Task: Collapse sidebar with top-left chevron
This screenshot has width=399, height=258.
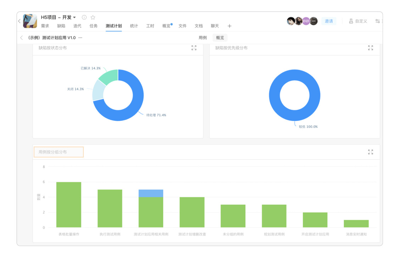Action: tap(19, 21)
